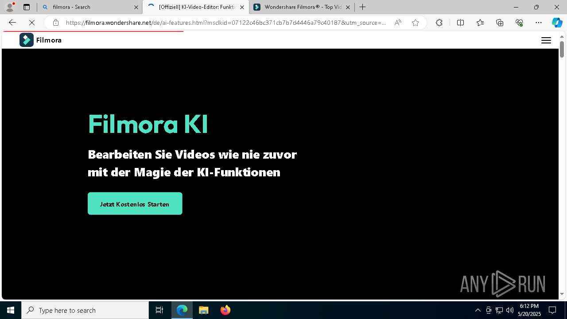Click the 'Filmora KI' heading
Viewport: 567px width, 319px height.
(148, 124)
